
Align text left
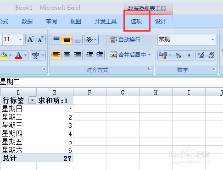(x=56, y=55)
